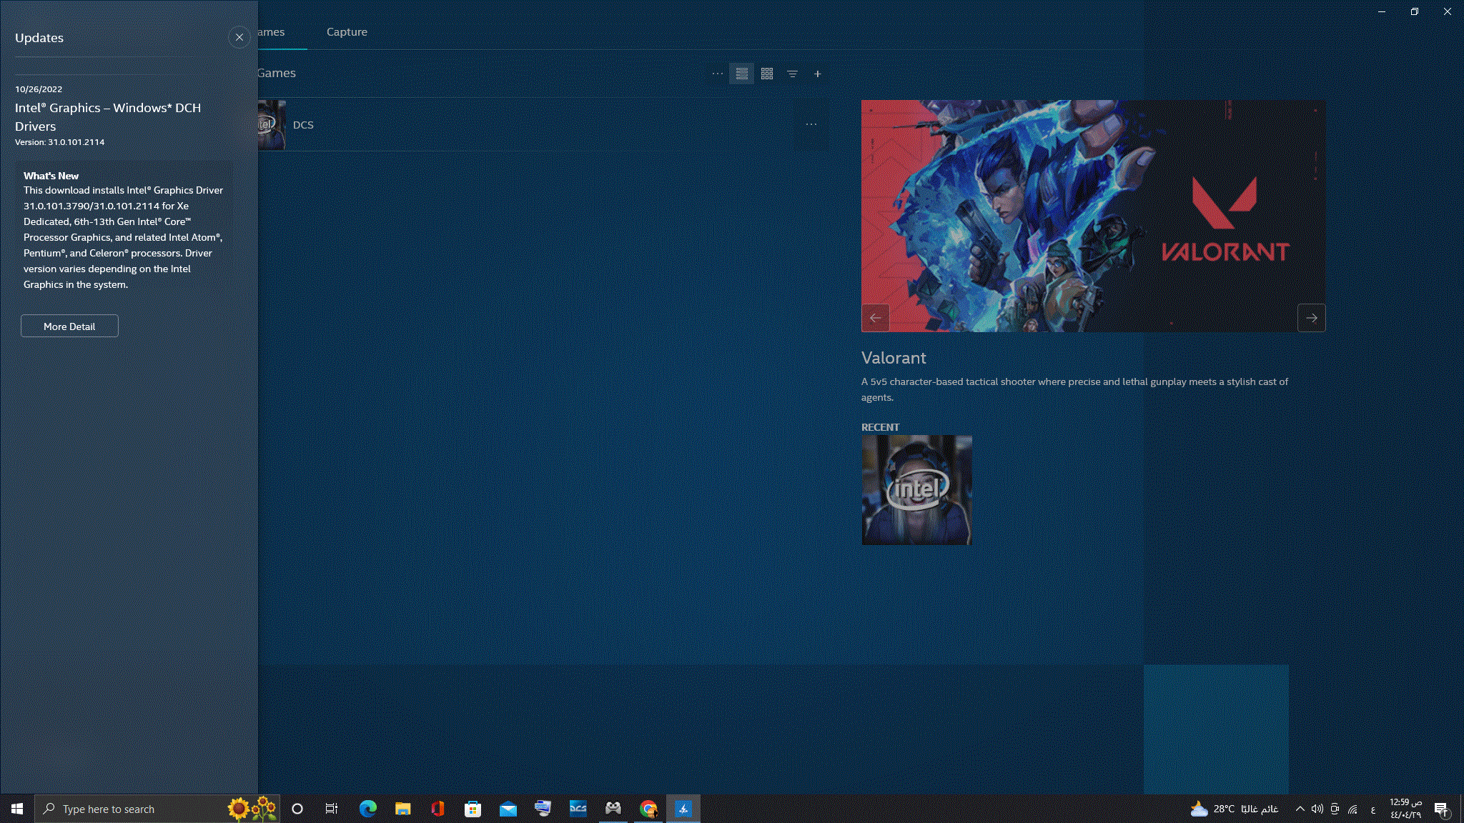
Task: Open Xbox Game Bar from the taskbar
Action: 613,809
